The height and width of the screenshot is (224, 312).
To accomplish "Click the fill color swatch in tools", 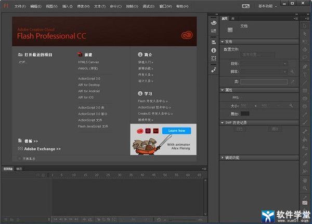I will 305,203.
